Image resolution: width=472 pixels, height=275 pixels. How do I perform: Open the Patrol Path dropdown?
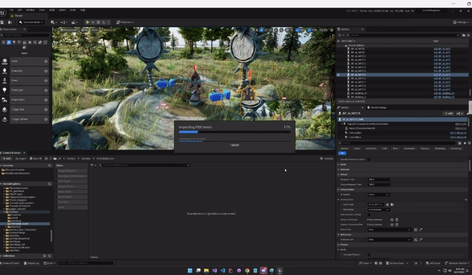coord(389,229)
